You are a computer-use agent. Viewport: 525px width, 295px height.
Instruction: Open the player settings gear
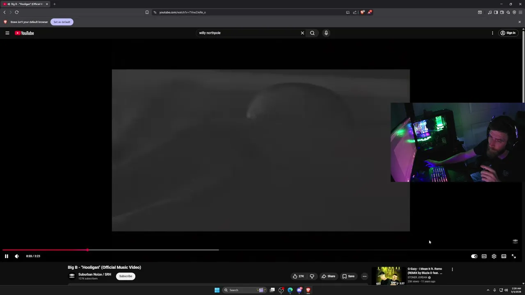(494, 256)
